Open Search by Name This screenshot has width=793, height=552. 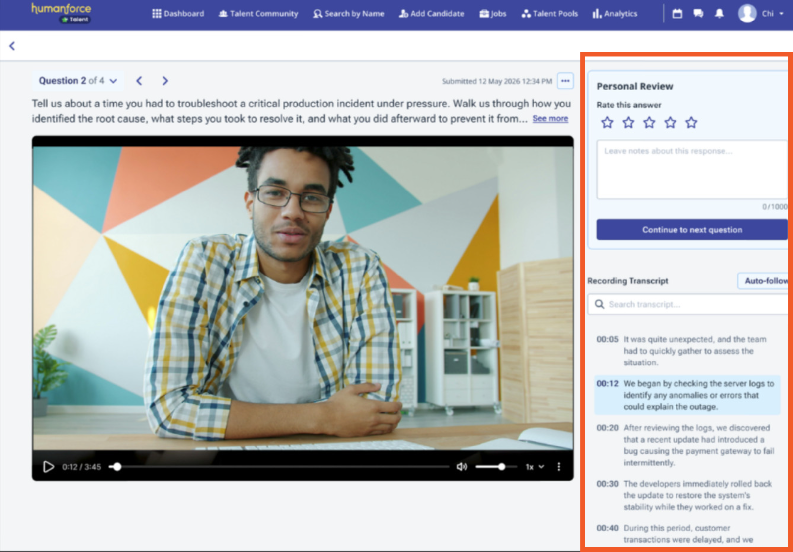349,14
